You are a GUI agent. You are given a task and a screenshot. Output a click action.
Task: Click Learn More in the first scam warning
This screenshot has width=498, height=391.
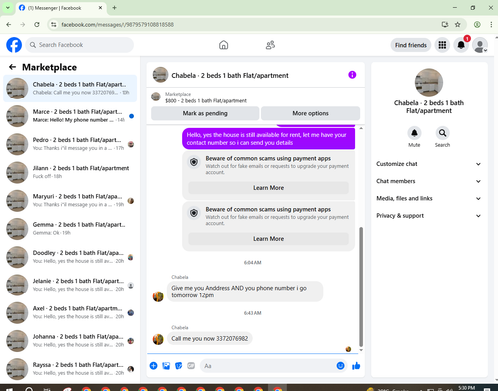[x=268, y=188]
